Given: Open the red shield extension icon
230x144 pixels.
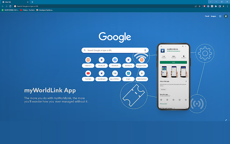Looking at the screenshot, I should click(x=204, y=6).
